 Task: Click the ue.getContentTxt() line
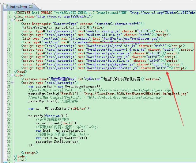pyautogui.click(x=62, y=138)
